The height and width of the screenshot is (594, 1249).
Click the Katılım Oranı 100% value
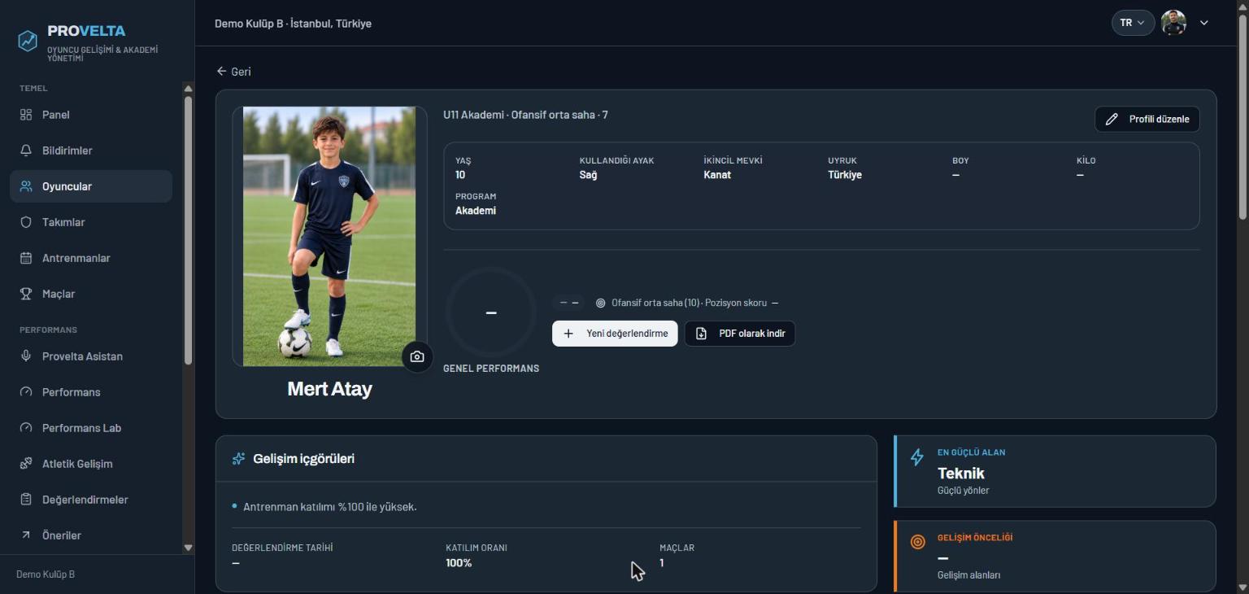459,563
